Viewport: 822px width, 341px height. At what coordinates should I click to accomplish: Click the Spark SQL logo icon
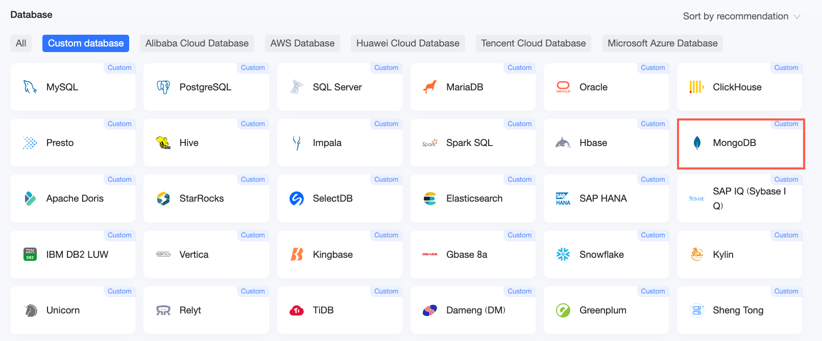430,143
